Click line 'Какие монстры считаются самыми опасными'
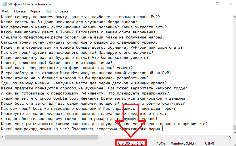 click(104, 124)
